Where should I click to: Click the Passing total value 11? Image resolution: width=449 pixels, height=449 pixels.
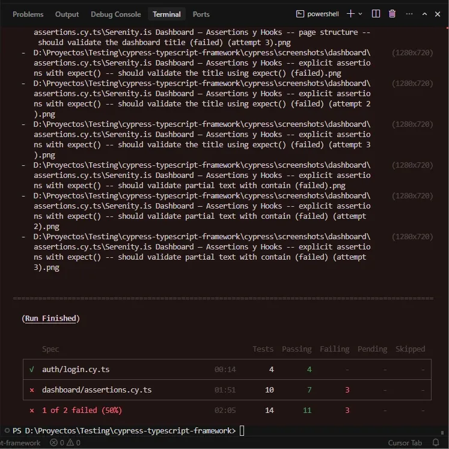click(x=307, y=411)
